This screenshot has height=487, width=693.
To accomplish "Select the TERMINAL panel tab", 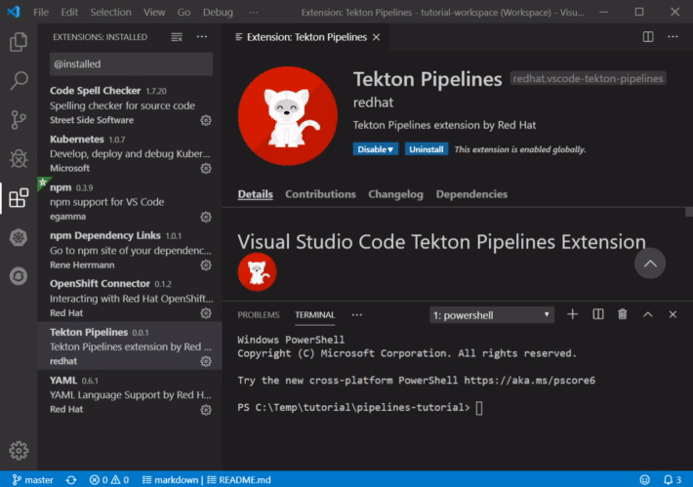I will pyautogui.click(x=314, y=314).
